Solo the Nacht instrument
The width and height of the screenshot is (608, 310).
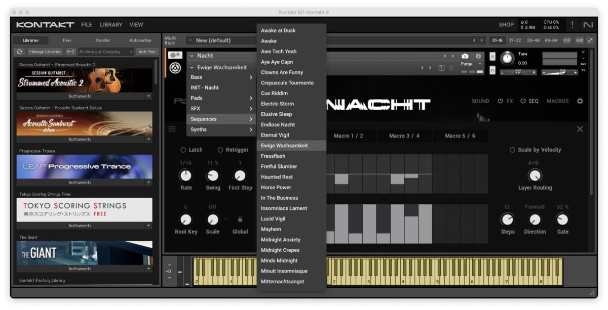(492, 56)
